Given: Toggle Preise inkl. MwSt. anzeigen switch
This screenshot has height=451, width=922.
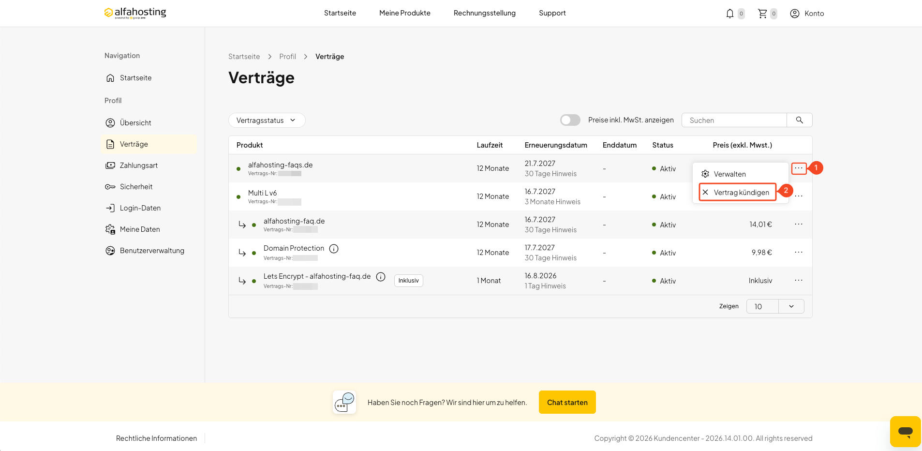Looking at the screenshot, I should coord(570,120).
